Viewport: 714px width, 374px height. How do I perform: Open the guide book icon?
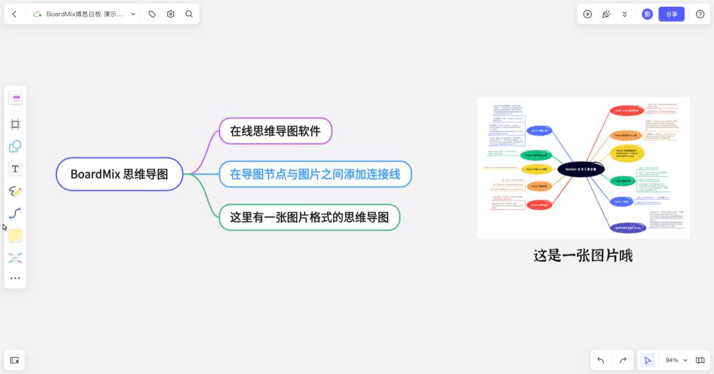point(700,360)
